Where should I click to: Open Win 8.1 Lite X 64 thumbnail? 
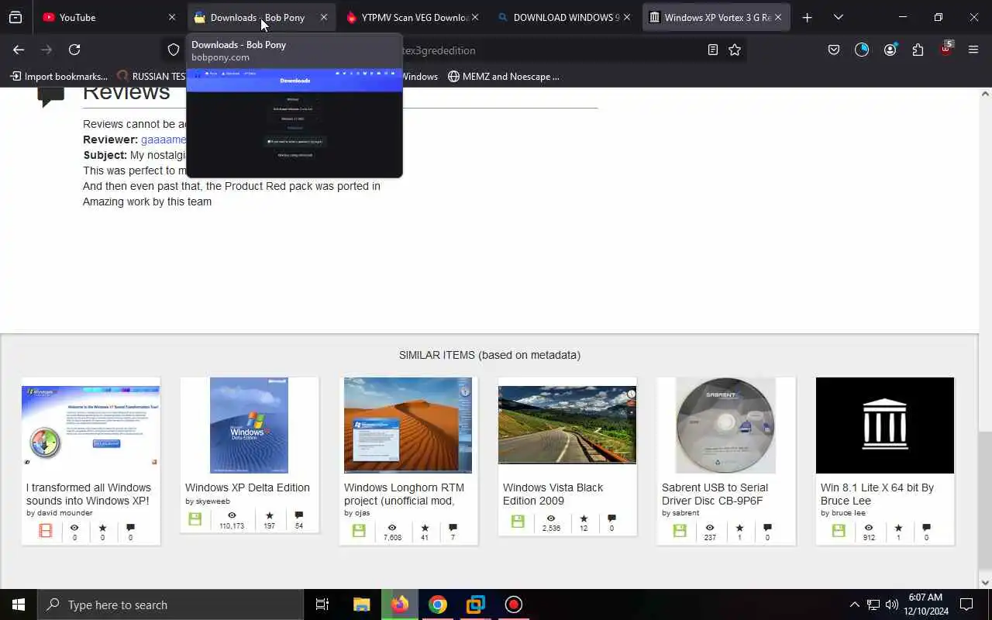tap(885, 425)
